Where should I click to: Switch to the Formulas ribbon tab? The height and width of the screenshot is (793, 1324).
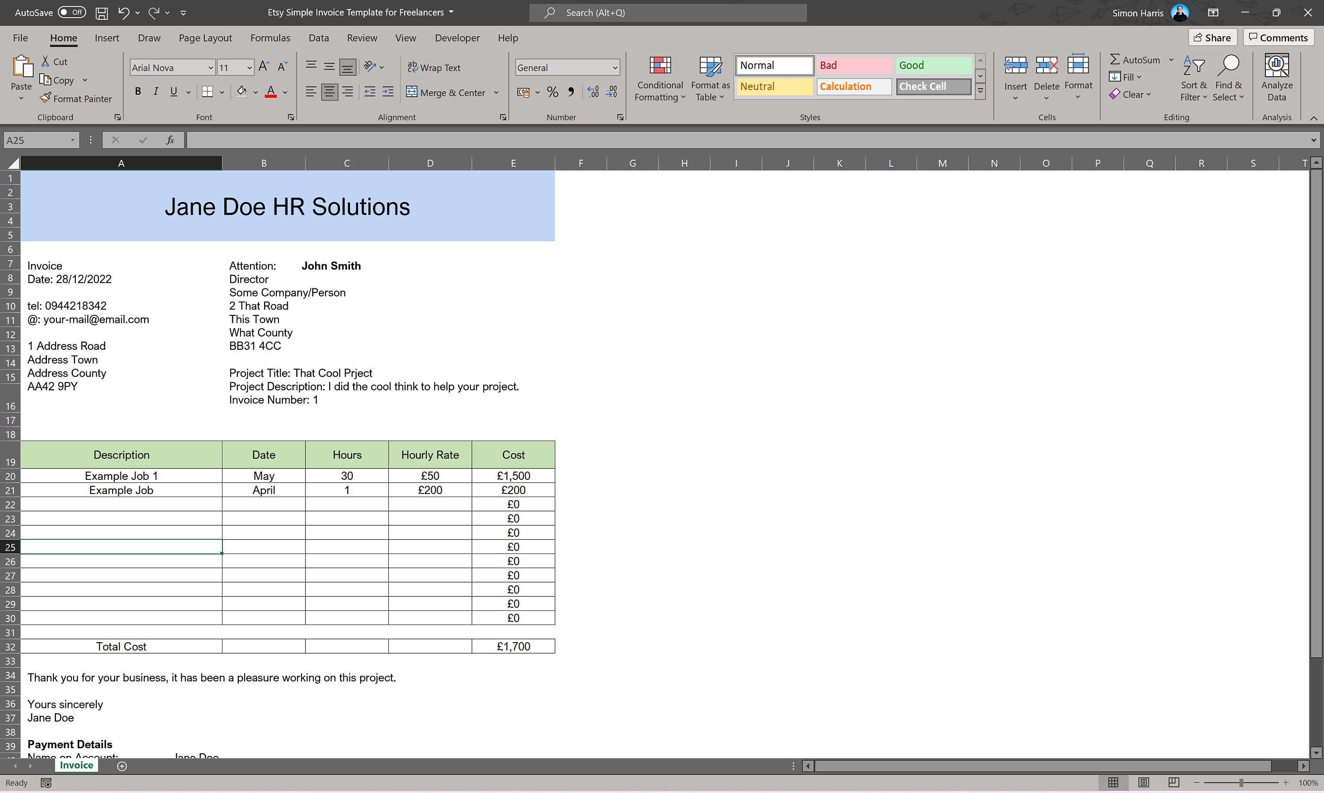(x=270, y=37)
